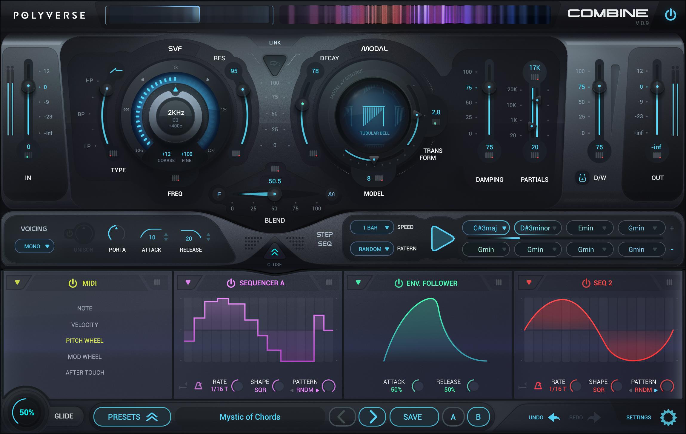686x434 pixels.
Task: Open the MONO voicing dropdown
Action: tap(35, 246)
